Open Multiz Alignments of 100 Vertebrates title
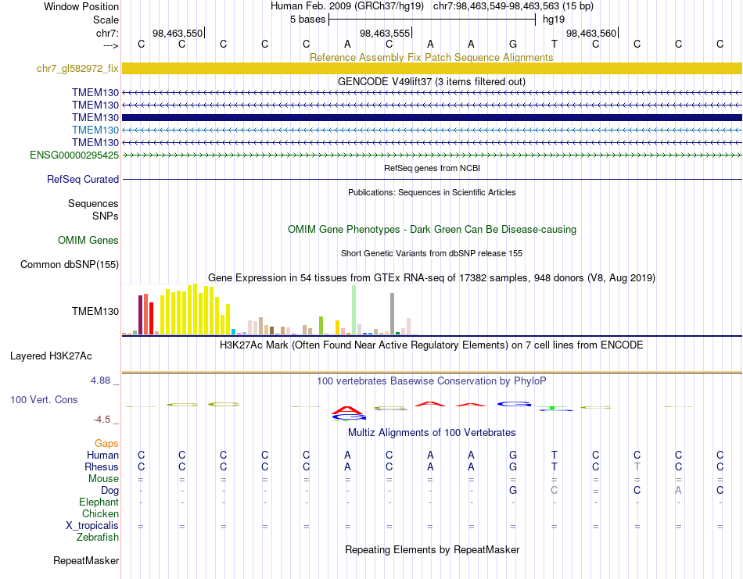The height and width of the screenshot is (579, 743). pyautogui.click(x=432, y=432)
